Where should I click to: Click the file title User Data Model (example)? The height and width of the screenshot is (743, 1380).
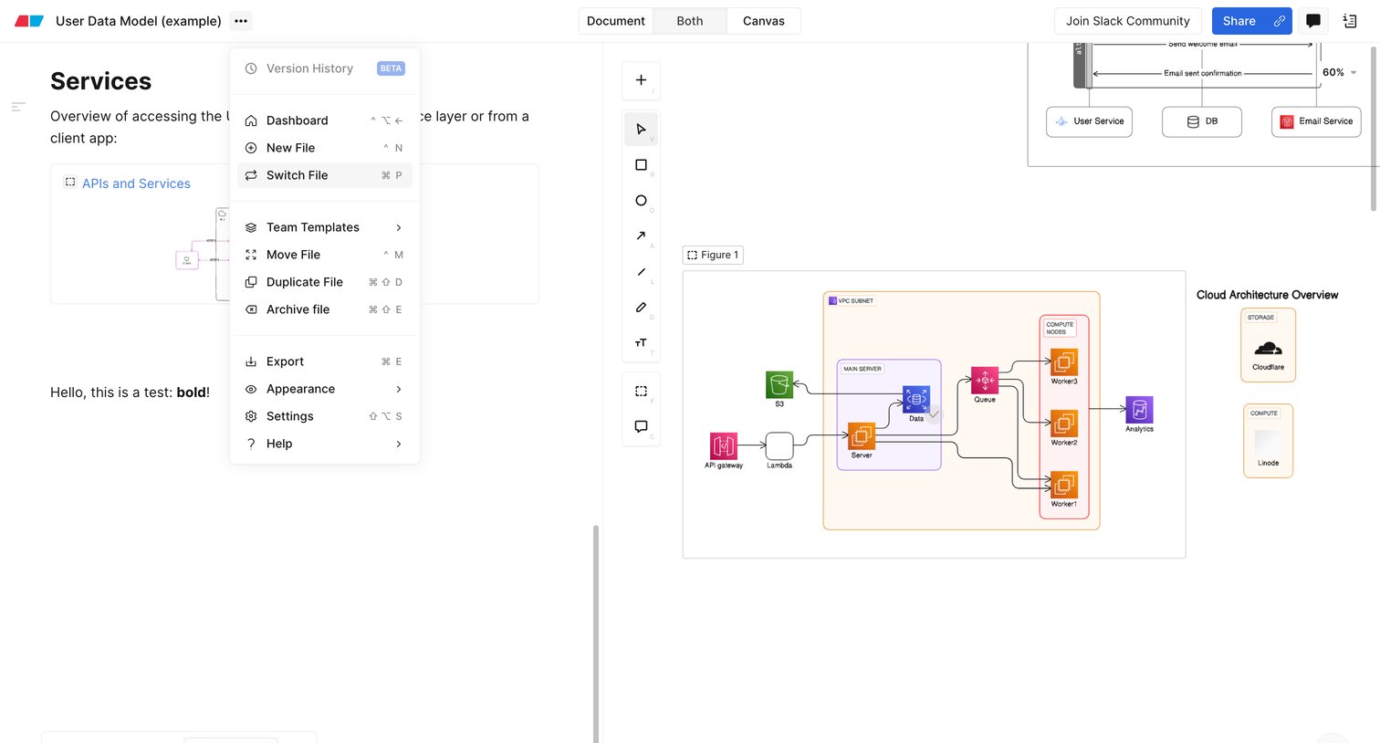tap(139, 21)
